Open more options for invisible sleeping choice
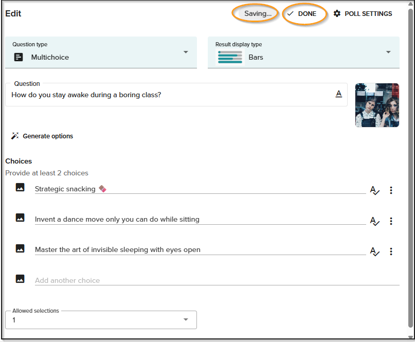The width and height of the screenshot is (415, 342). point(391,251)
